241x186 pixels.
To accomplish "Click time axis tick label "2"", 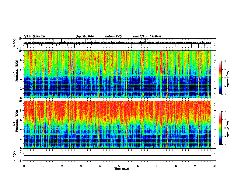I will (62, 166).
